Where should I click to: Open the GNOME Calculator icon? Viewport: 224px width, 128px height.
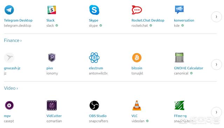tap(179, 58)
